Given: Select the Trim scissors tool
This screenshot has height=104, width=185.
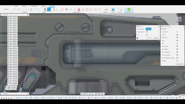Looking at the screenshot, I should click(x=45, y=10).
